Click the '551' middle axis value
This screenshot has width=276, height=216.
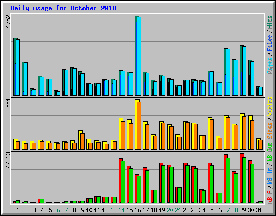pyautogui.click(x=8, y=103)
